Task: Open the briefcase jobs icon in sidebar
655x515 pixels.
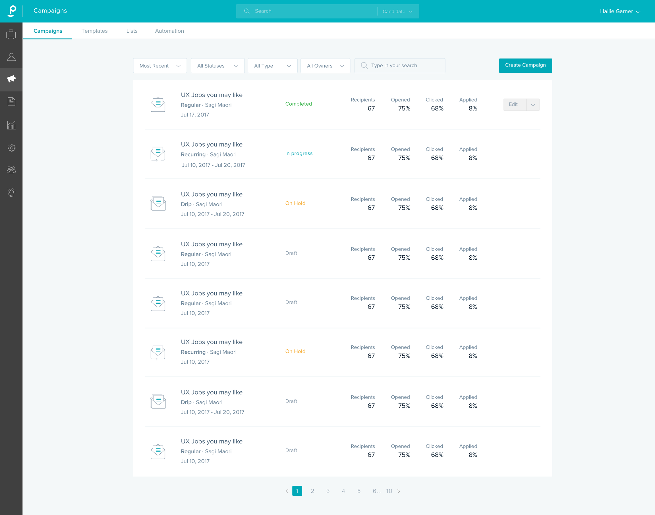Action: [11, 34]
